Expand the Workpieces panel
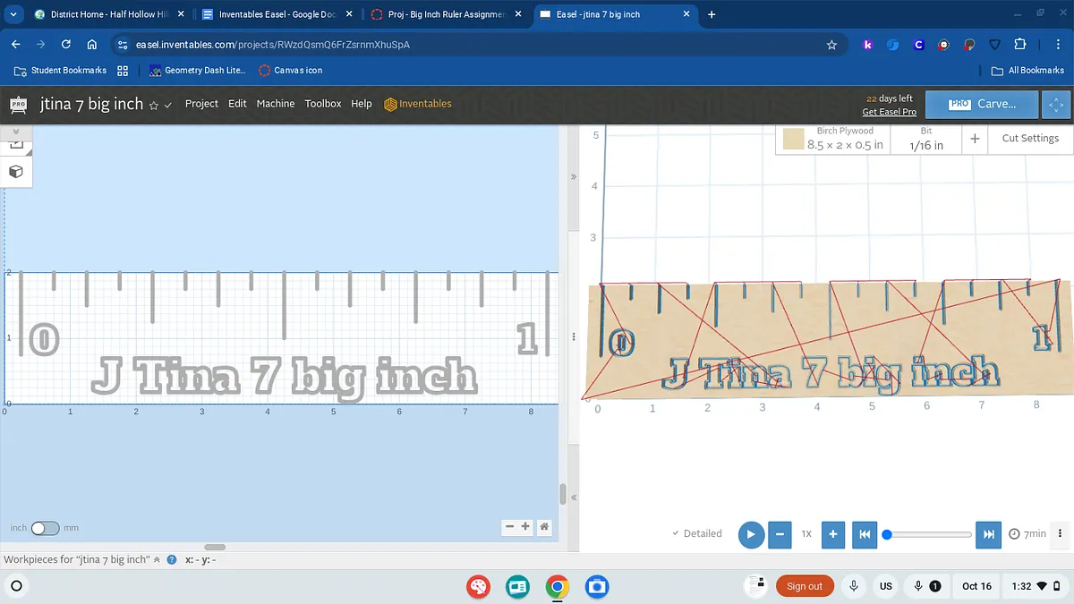The image size is (1074, 604). click(x=158, y=559)
